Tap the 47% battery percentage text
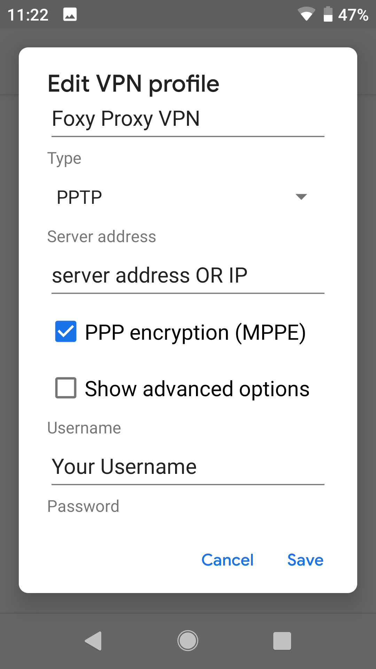The width and height of the screenshot is (376, 669). click(x=353, y=15)
